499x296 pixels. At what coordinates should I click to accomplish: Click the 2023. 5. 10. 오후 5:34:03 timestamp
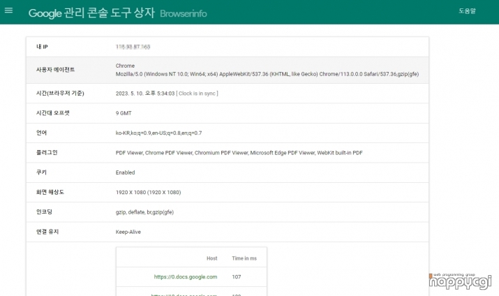click(x=145, y=94)
